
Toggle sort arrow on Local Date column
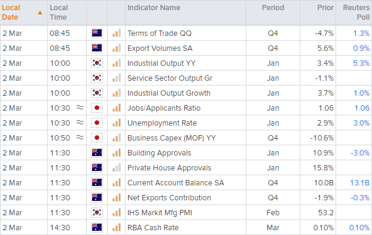pyautogui.click(x=40, y=13)
